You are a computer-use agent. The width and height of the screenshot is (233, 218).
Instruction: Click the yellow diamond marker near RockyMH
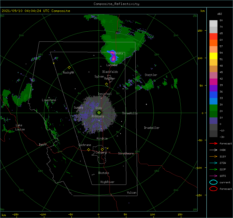[69, 68]
